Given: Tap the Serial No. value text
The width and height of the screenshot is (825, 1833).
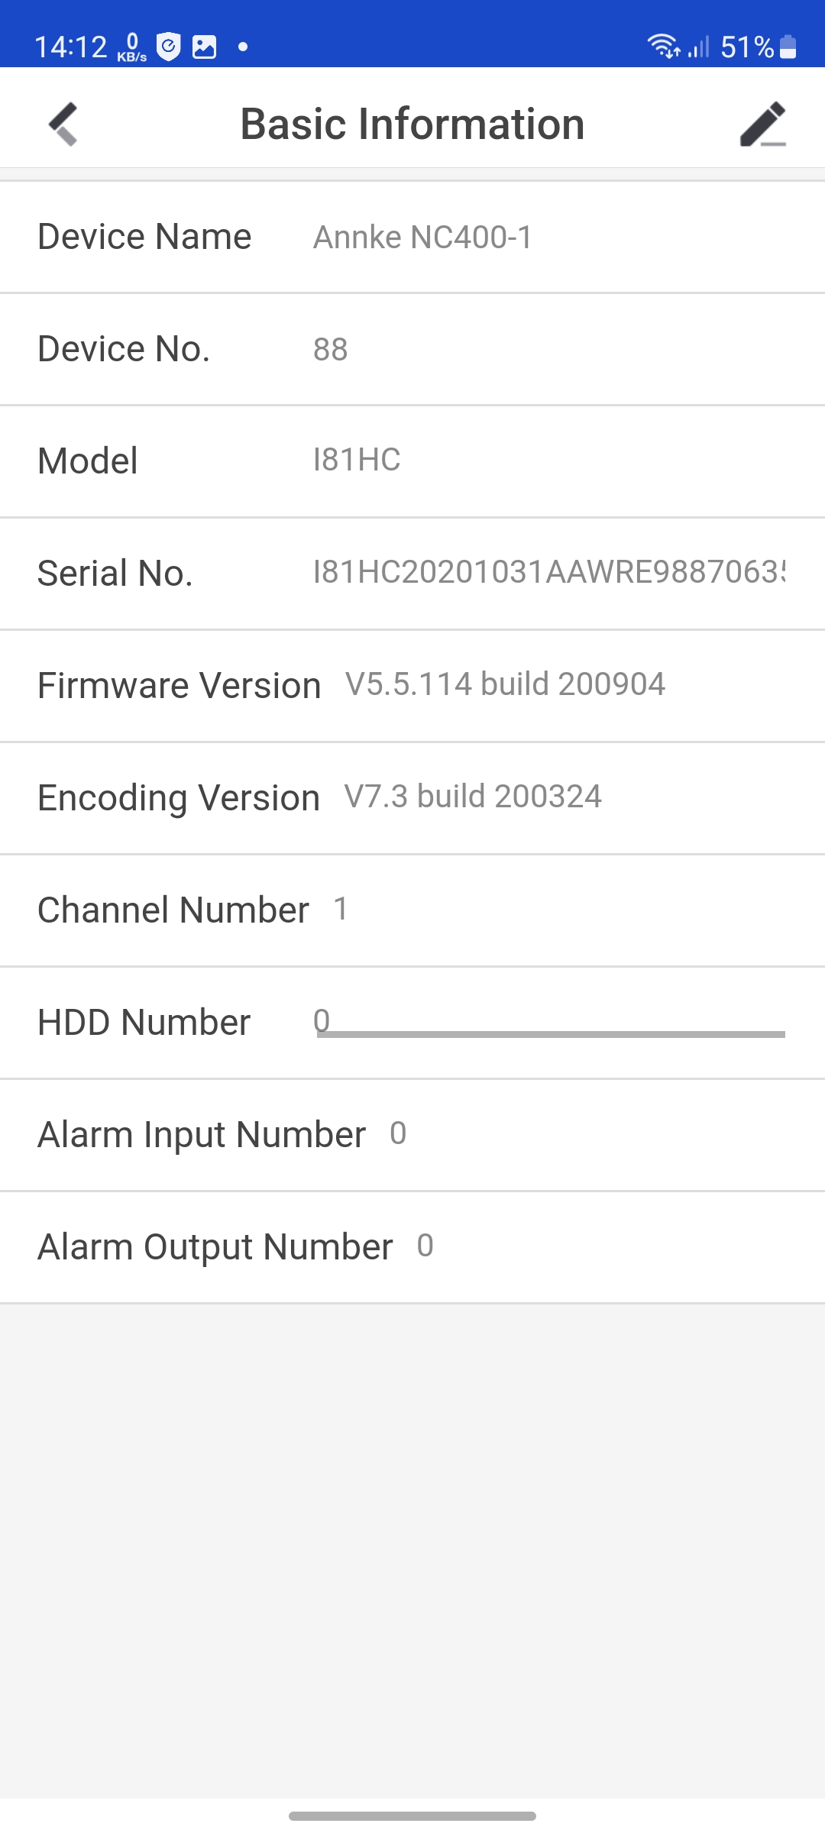Looking at the screenshot, I should pos(548,572).
